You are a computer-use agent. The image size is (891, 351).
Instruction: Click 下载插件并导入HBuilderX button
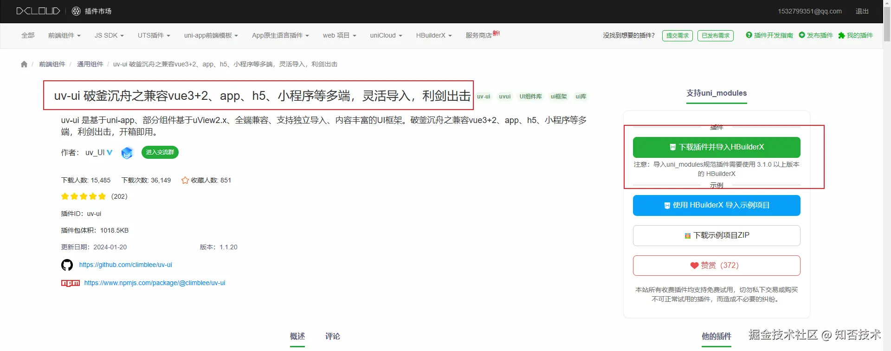pyautogui.click(x=717, y=147)
